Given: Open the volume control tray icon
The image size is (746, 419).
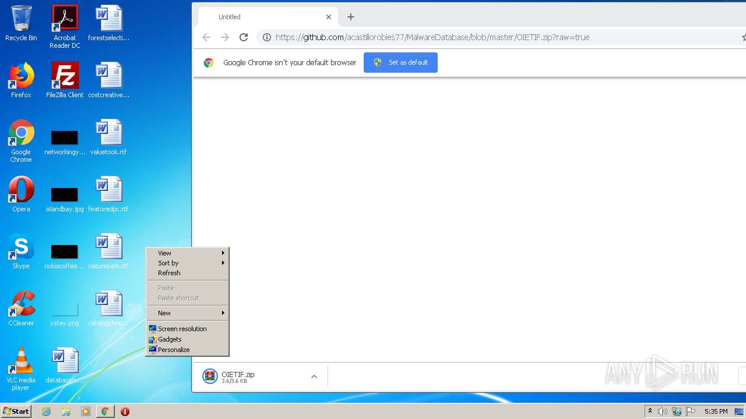Looking at the screenshot, I should (663, 411).
